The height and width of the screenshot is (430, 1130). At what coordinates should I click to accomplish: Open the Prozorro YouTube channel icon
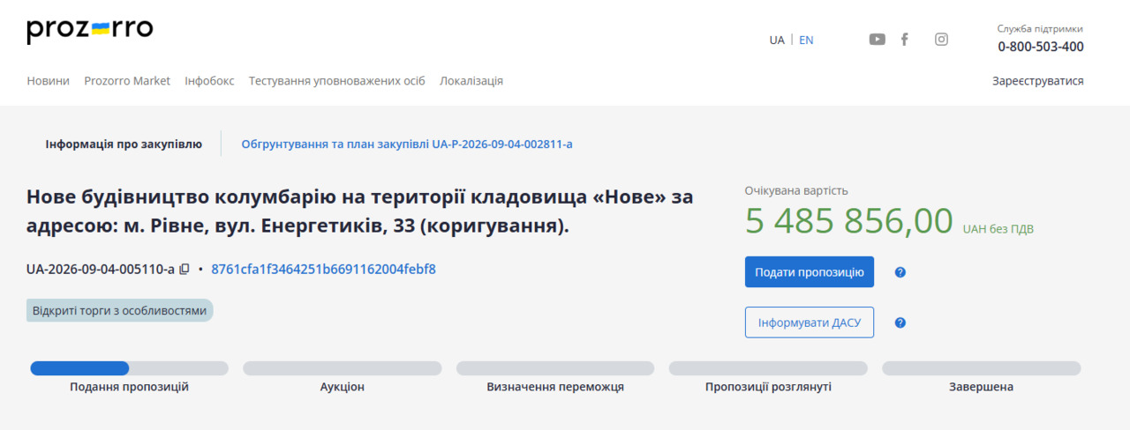pos(877,39)
